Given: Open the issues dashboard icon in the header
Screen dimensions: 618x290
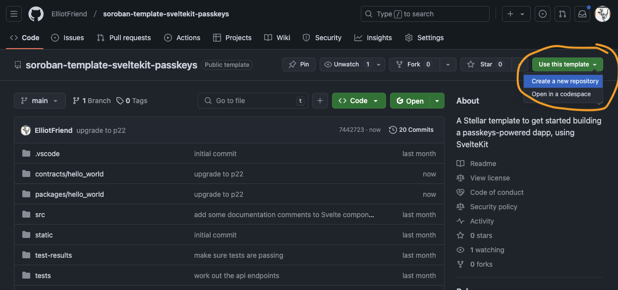Looking at the screenshot, I should tap(542, 13).
